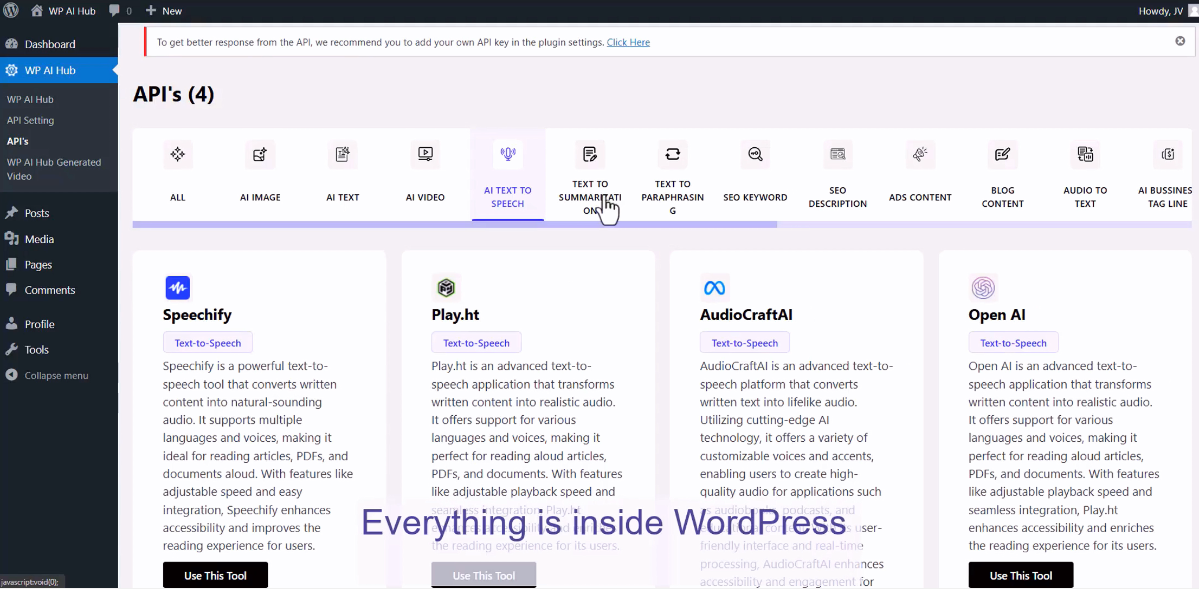Select the Ads Content icon

(920, 154)
